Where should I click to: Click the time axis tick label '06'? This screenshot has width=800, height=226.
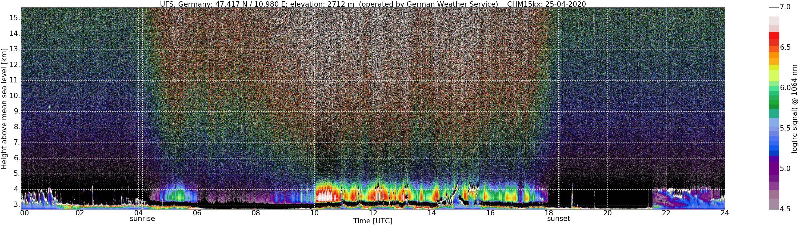tap(197, 213)
